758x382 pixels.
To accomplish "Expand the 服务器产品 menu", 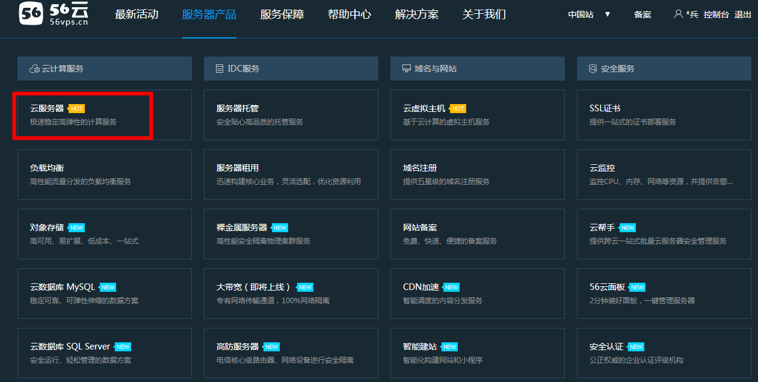I will click(x=209, y=14).
